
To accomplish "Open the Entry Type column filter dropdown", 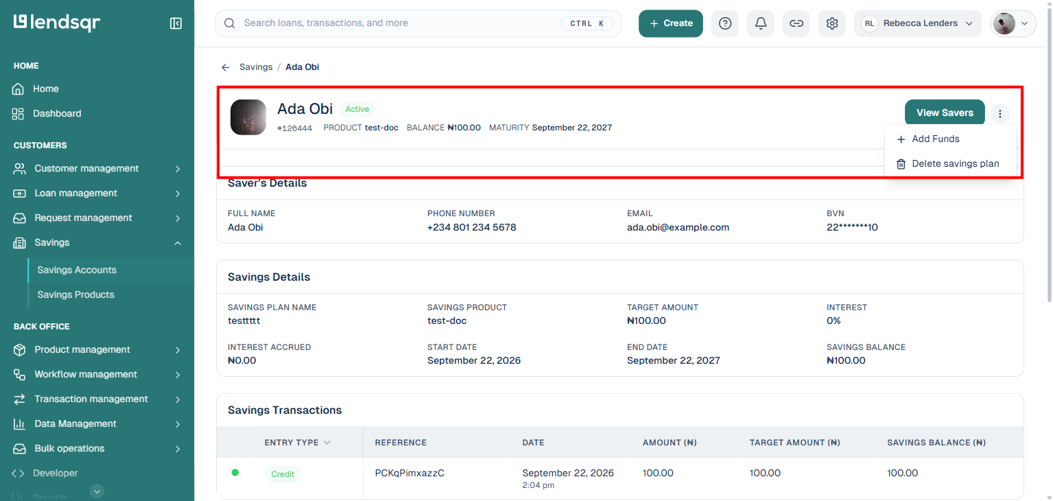I will point(327,443).
